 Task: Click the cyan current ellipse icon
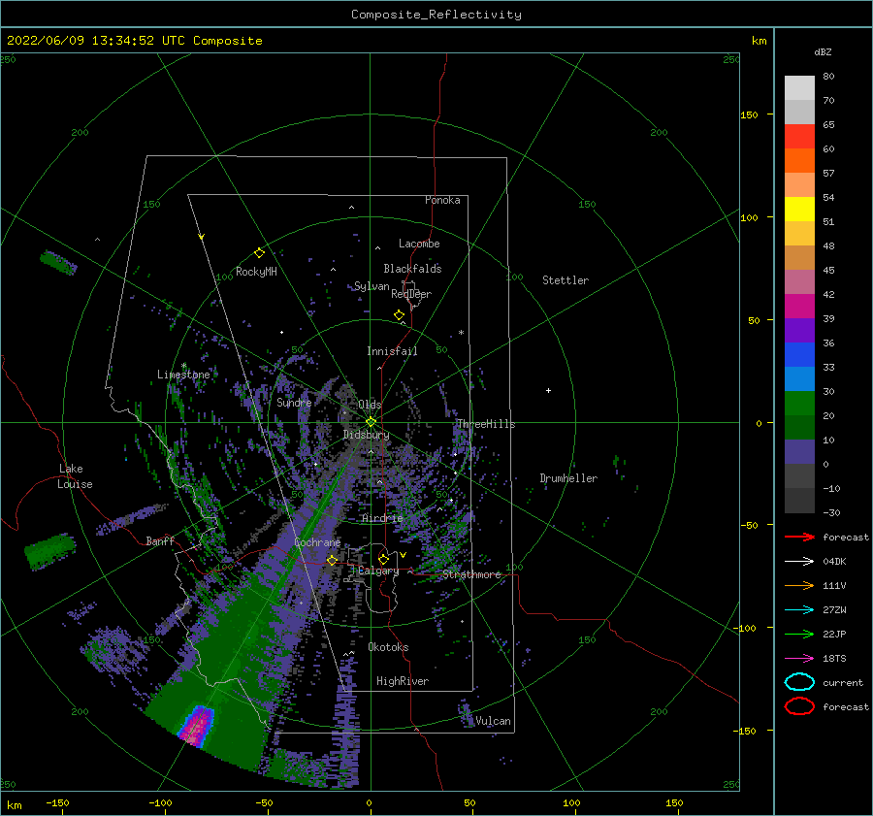799,682
